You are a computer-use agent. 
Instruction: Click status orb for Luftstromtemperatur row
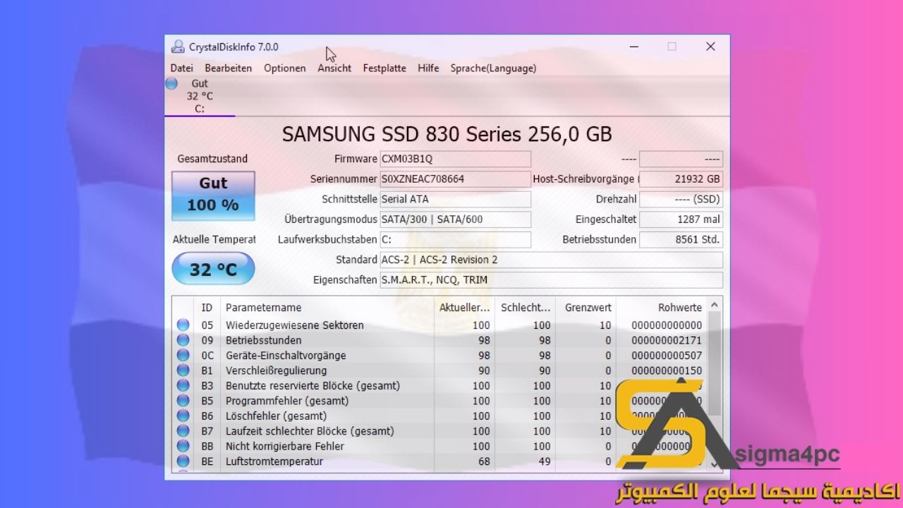pos(183,461)
